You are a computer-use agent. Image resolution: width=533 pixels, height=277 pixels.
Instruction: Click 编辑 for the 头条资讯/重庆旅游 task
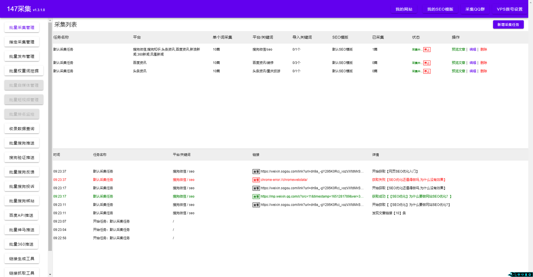tap(472, 71)
